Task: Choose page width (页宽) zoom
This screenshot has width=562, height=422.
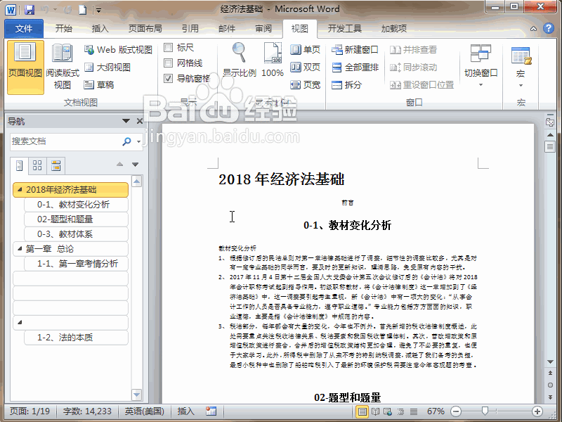Action: coord(305,84)
